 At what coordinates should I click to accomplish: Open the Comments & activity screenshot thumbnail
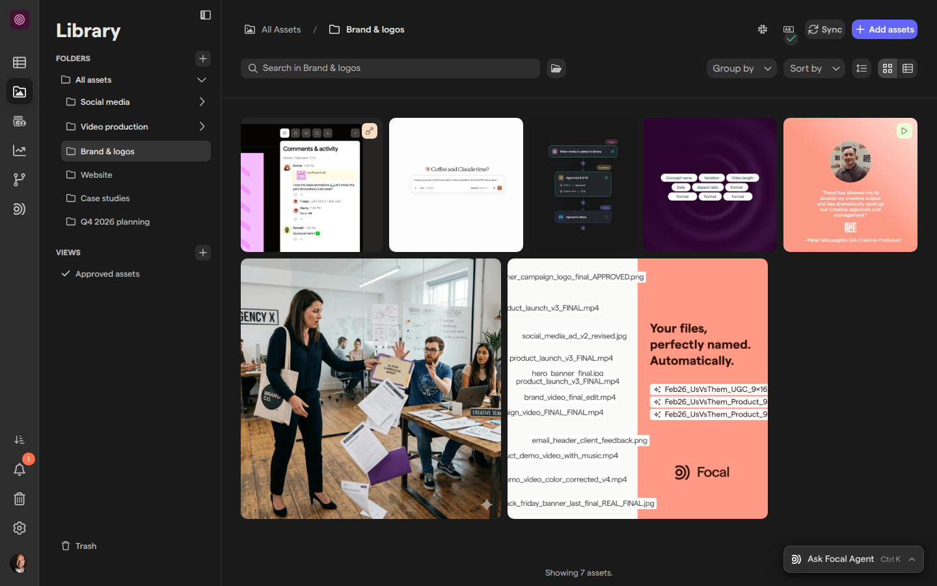(312, 185)
